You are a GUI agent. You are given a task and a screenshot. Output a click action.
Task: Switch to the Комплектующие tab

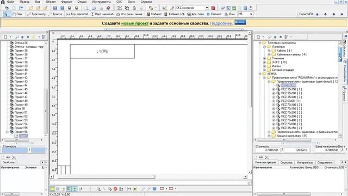click(x=265, y=162)
